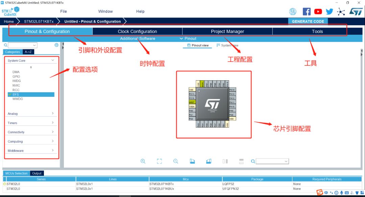Open the MCUs Selection tab
The height and width of the screenshot is (197, 365).
(x=16, y=173)
